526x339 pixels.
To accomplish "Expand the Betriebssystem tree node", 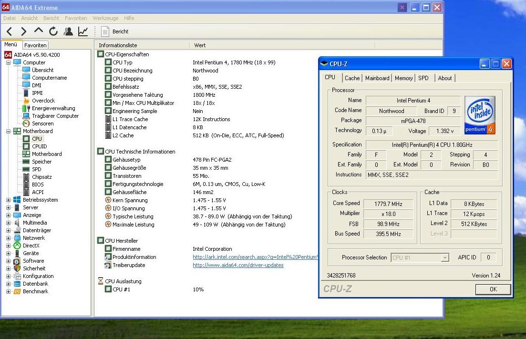I will pyautogui.click(x=8, y=200).
